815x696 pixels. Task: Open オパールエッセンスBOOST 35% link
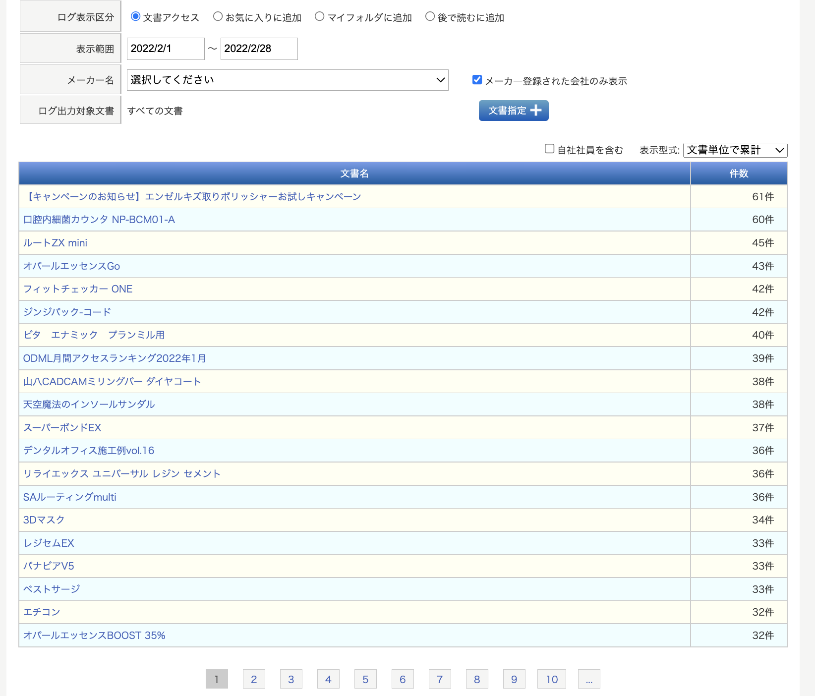tap(94, 636)
